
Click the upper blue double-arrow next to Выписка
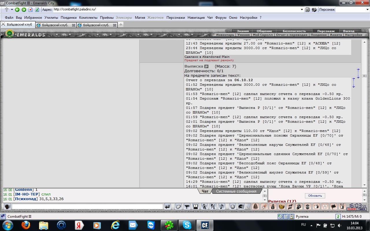358,73
